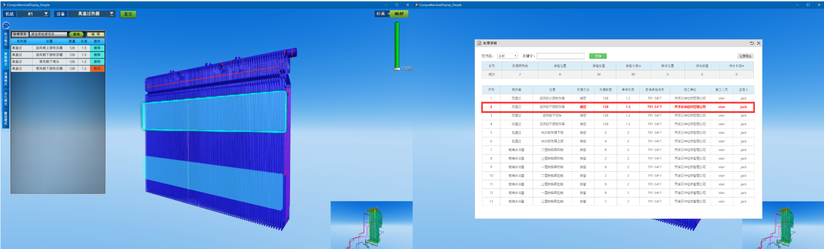Image resolution: width=824 pixels, height=249 pixels.
Task: Click 删除 for the 迎风侧上部吹灰器 row
Action: 97,48
